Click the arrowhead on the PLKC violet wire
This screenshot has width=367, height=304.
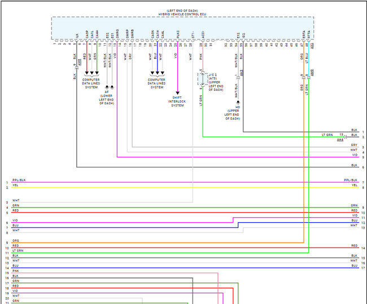[178, 93]
